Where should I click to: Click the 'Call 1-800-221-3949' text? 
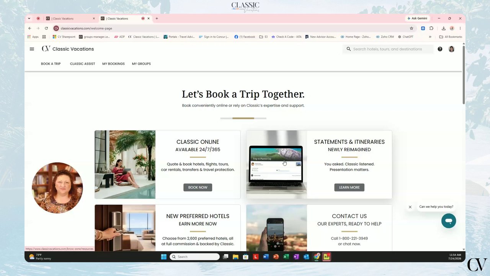[349, 238]
